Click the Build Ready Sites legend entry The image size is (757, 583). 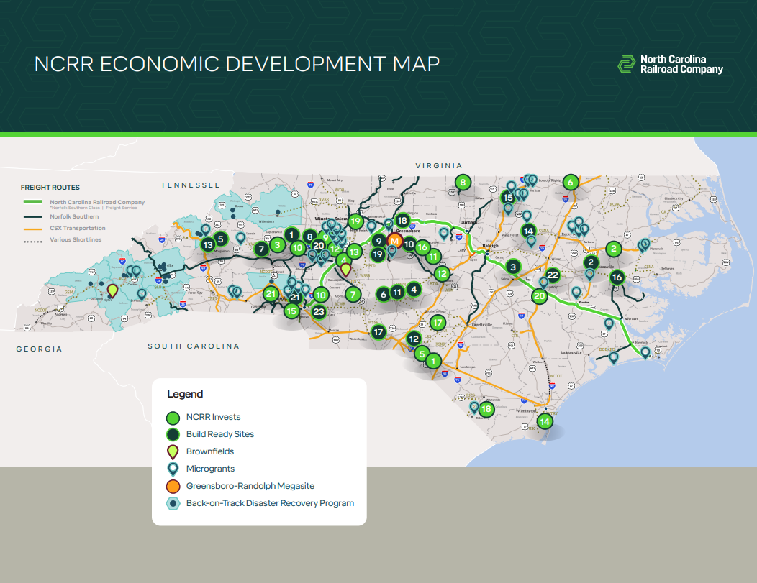click(x=219, y=434)
